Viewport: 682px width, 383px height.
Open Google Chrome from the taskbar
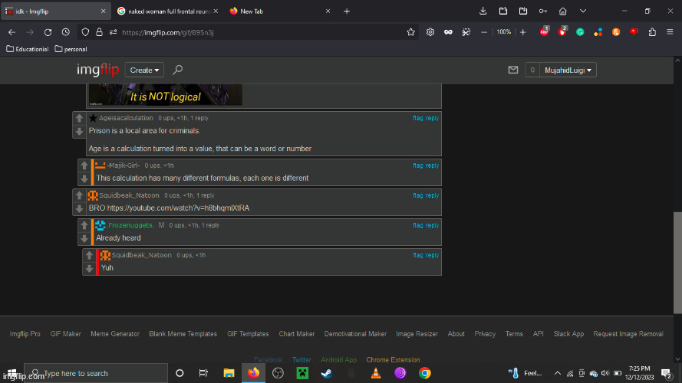[x=424, y=373]
